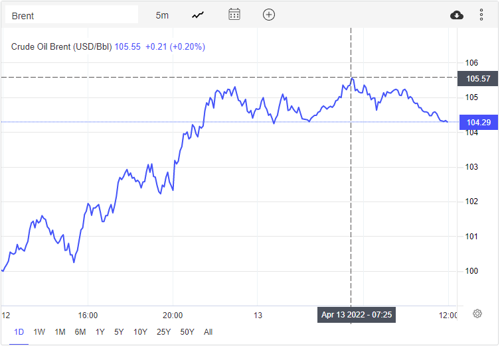The width and height of the screenshot is (500, 346).
Task: Open the 5m interval dropdown
Action: tap(162, 15)
